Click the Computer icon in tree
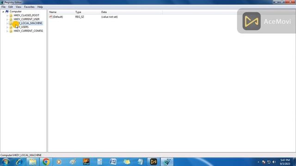The height and width of the screenshot is (166, 296). (7, 12)
